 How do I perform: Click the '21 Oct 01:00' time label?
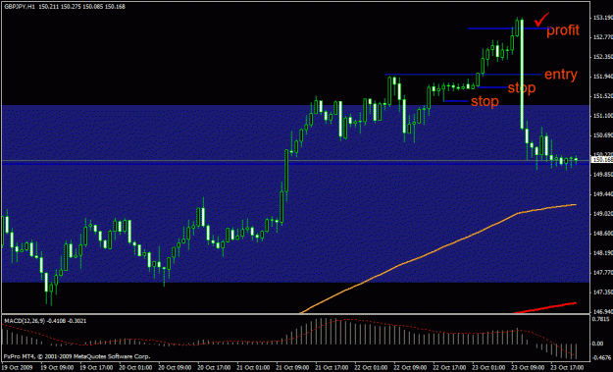tap(253, 368)
